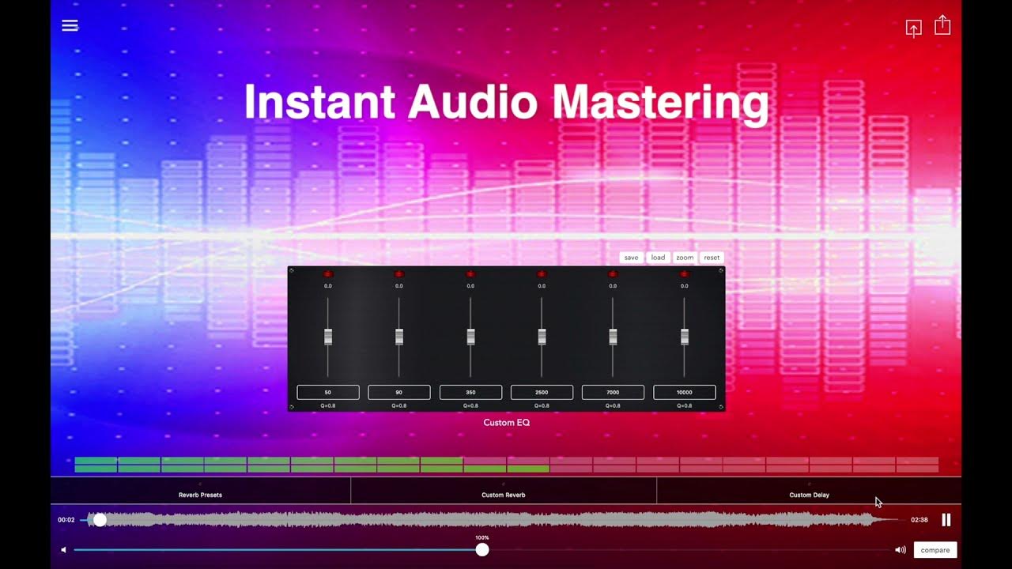Toggle the 2500 Hz band red LED
1012x569 pixels.
pos(542,274)
